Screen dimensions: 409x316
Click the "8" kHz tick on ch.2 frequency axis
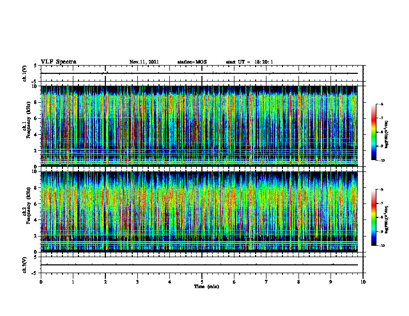pos(36,188)
